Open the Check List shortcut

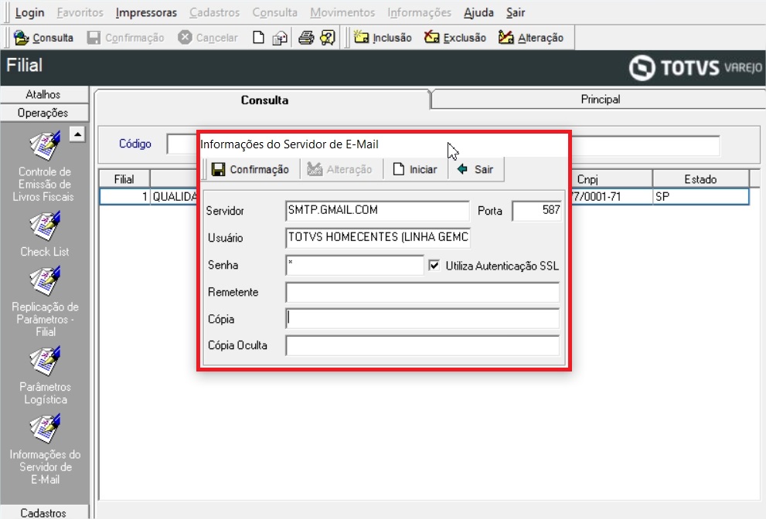tap(44, 234)
